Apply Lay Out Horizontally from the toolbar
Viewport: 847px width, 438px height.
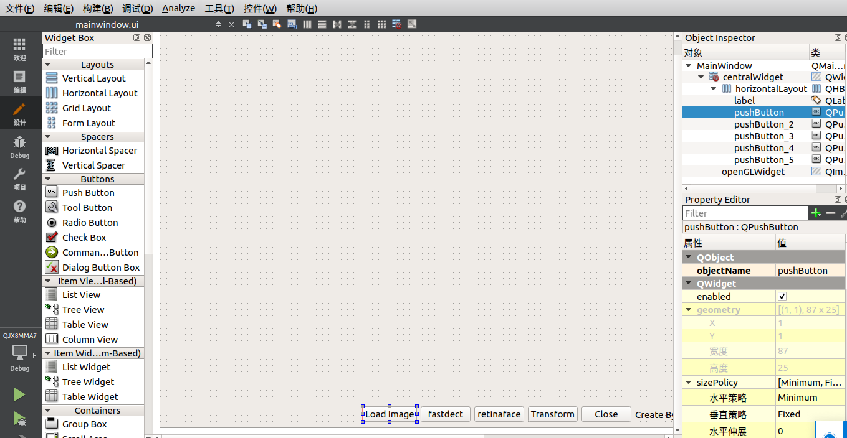(307, 24)
